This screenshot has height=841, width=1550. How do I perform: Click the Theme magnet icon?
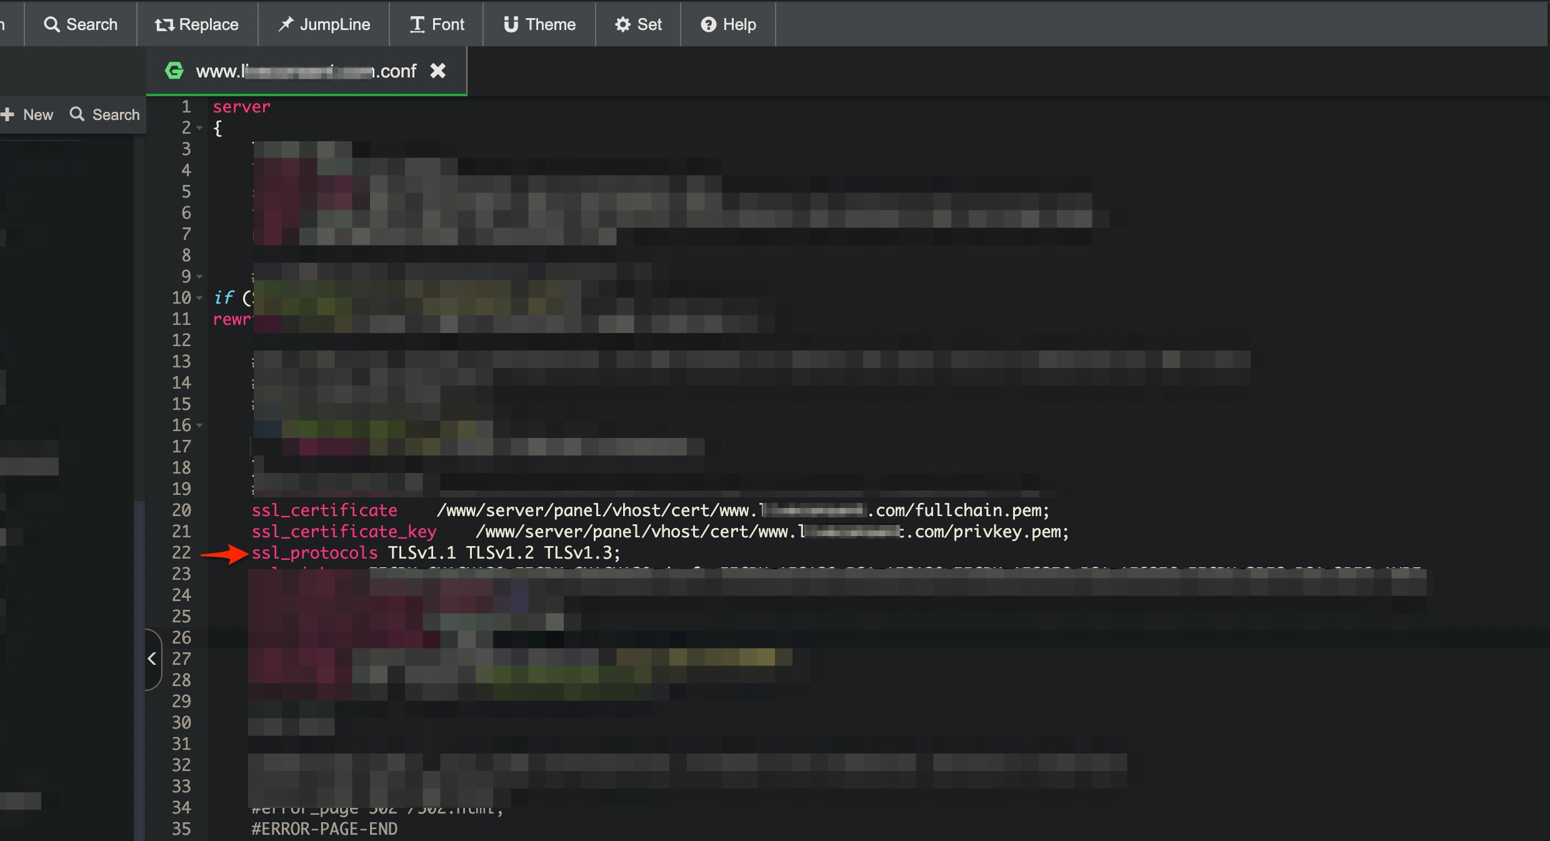tap(511, 24)
